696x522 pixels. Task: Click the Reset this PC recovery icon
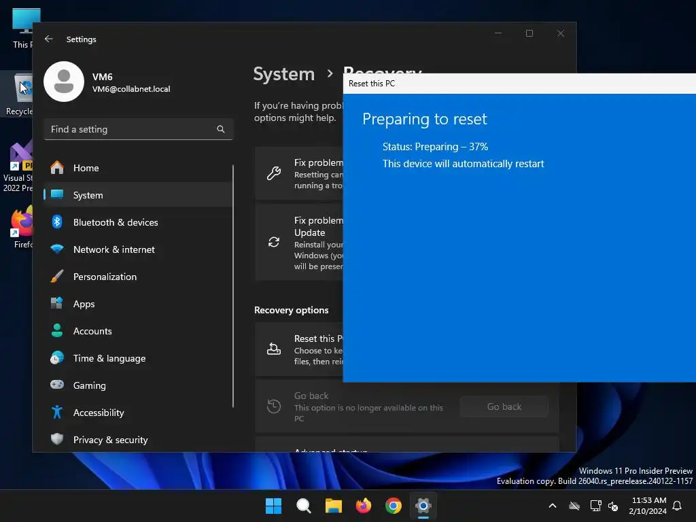point(274,349)
